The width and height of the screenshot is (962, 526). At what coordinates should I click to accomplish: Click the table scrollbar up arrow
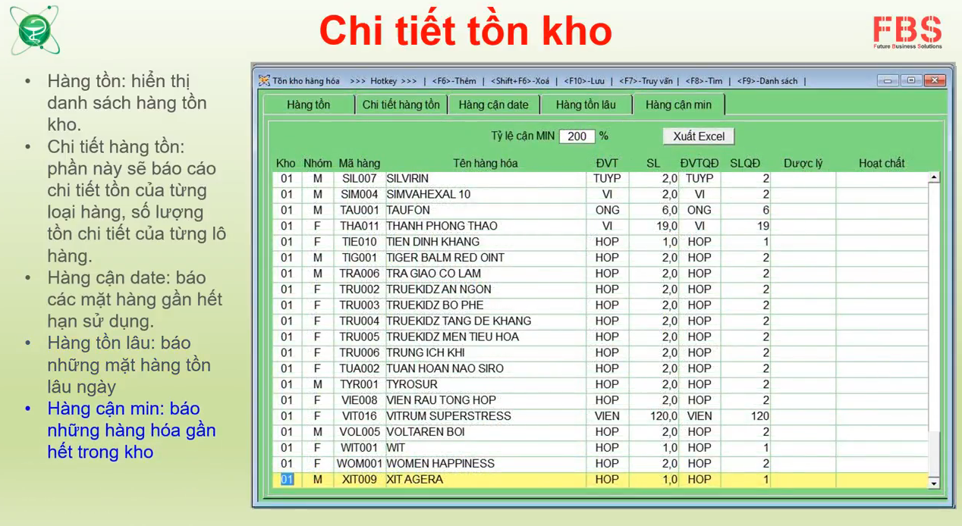934,177
